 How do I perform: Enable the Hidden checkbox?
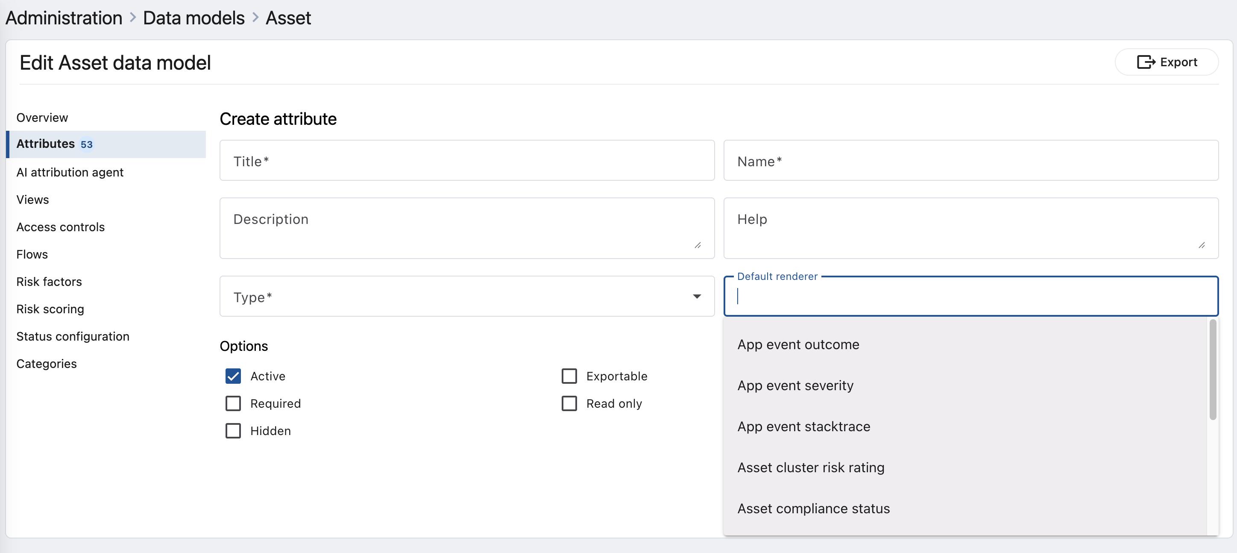click(x=233, y=431)
